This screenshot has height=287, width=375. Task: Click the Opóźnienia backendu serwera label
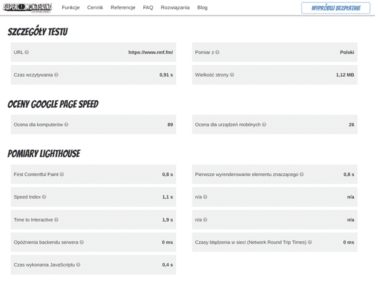(46, 242)
